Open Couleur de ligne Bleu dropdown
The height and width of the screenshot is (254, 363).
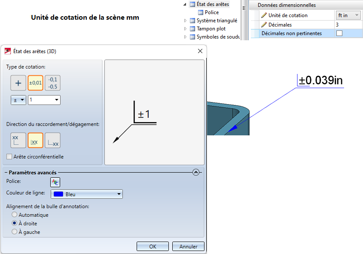87,194
